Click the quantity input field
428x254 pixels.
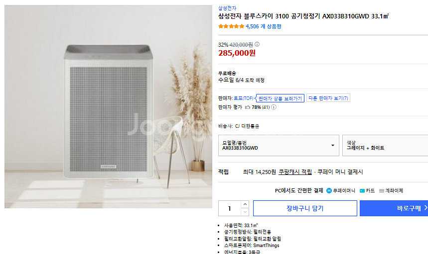click(x=230, y=208)
